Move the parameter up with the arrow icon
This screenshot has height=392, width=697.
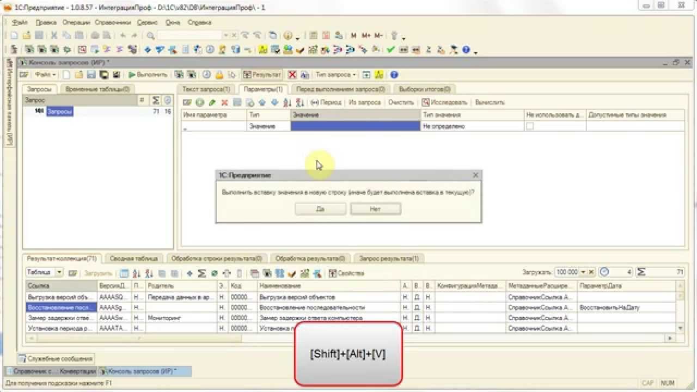click(262, 102)
